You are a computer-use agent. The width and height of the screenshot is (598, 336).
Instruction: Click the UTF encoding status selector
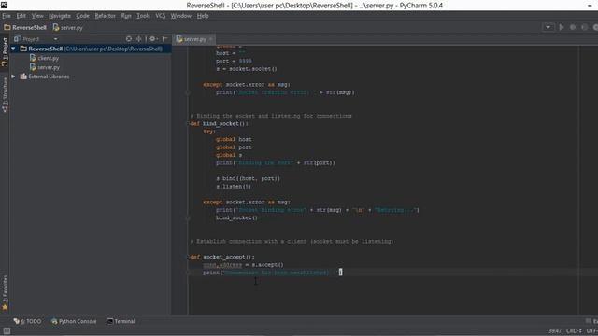click(591, 330)
